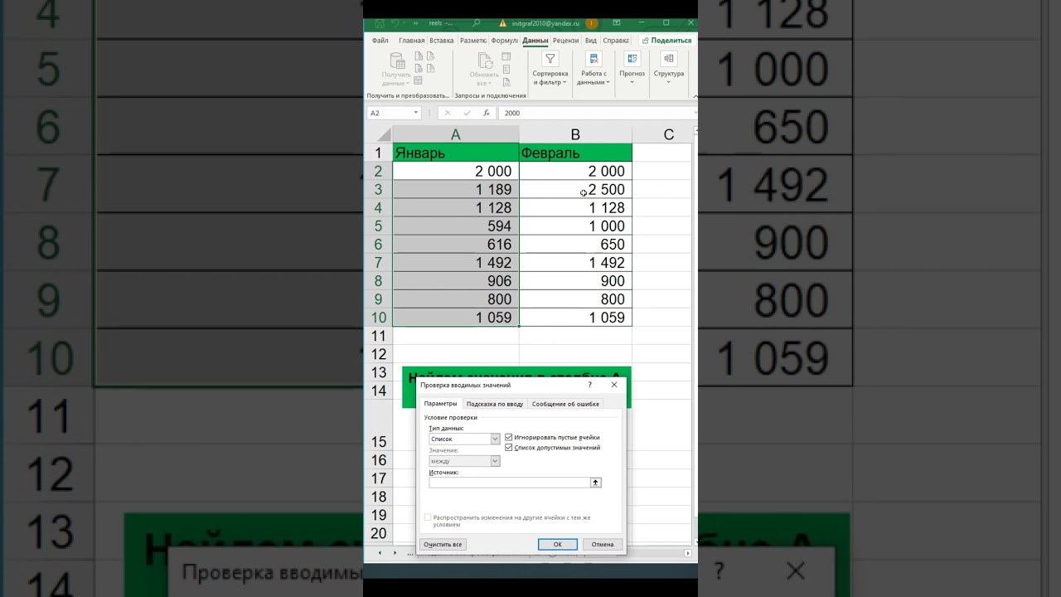
Task: Click the formula bar cancel X
Action: 448,113
